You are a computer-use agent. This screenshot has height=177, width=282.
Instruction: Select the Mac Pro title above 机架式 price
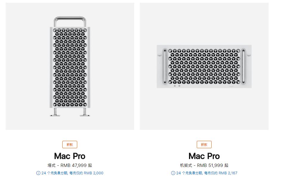204,156
